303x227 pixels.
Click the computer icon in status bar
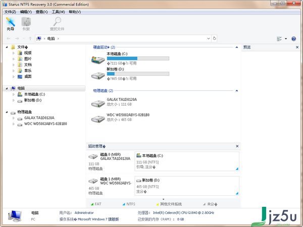click(x=15, y=216)
